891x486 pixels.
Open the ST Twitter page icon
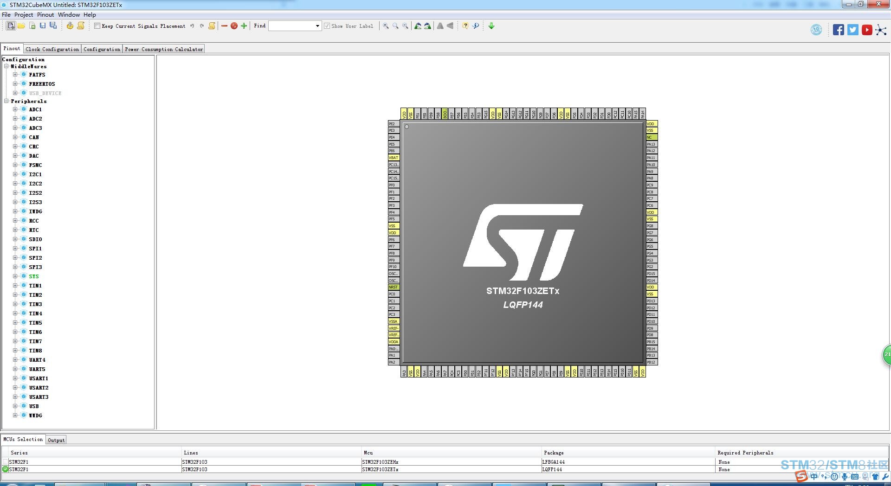pyautogui.click(x=853, y=30)
